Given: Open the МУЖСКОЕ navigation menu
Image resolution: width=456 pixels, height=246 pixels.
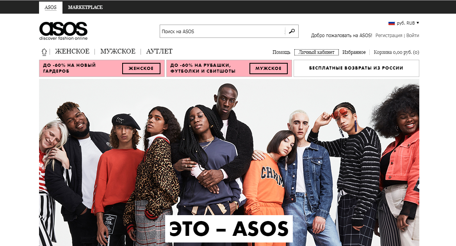Looking at the screenshot, I should pos(118,52).
